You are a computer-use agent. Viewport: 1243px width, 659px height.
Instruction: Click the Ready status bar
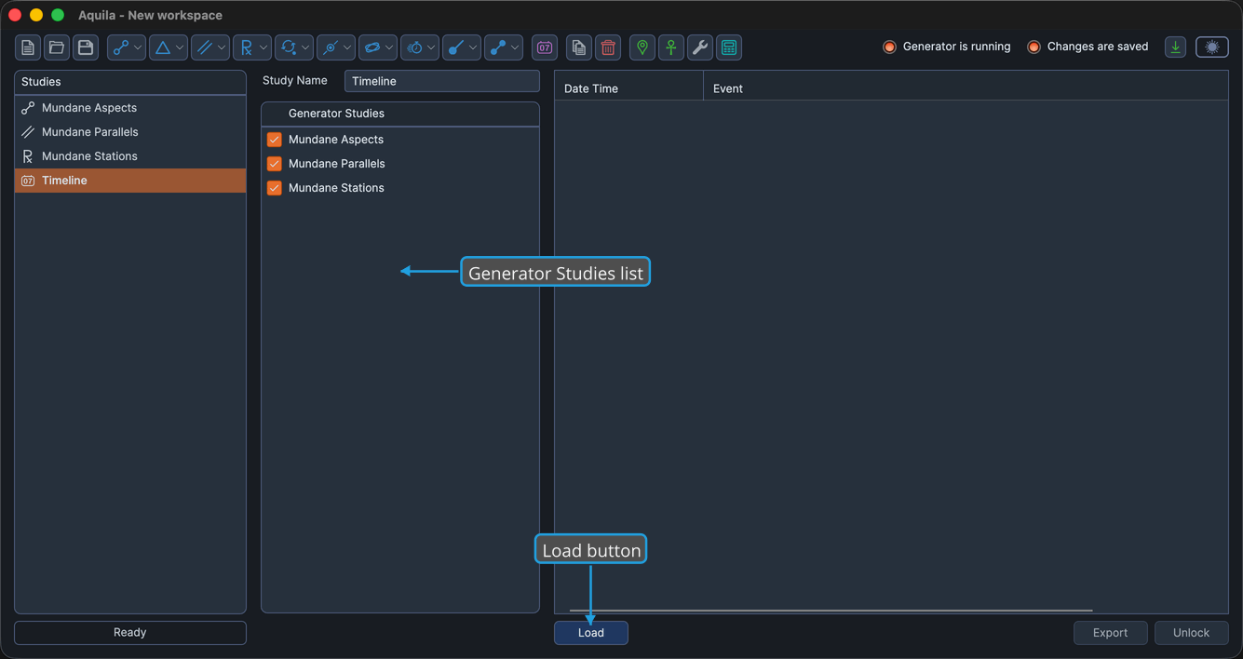[x=130, y=633]
